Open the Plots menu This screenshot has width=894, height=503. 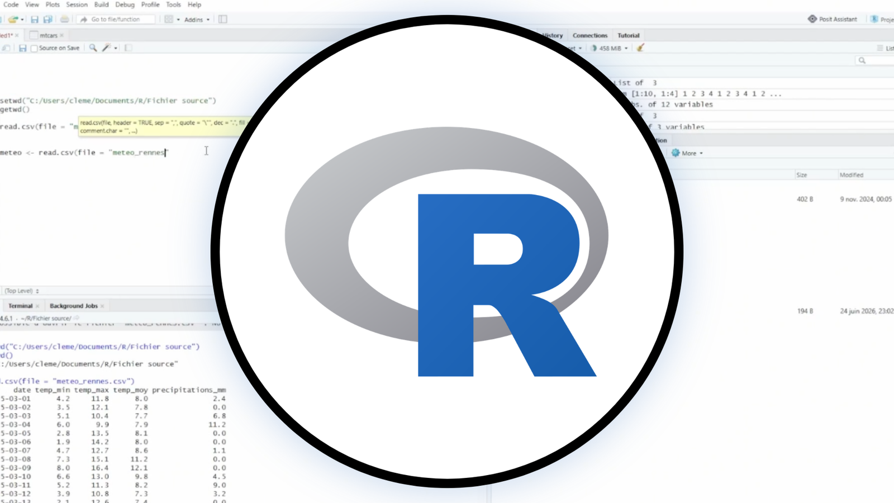coord(53,4)
